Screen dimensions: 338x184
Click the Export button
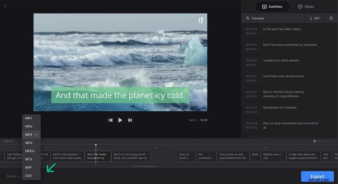(317, 176)
